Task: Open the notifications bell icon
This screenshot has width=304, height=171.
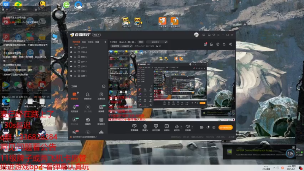Action: point(224,44)
